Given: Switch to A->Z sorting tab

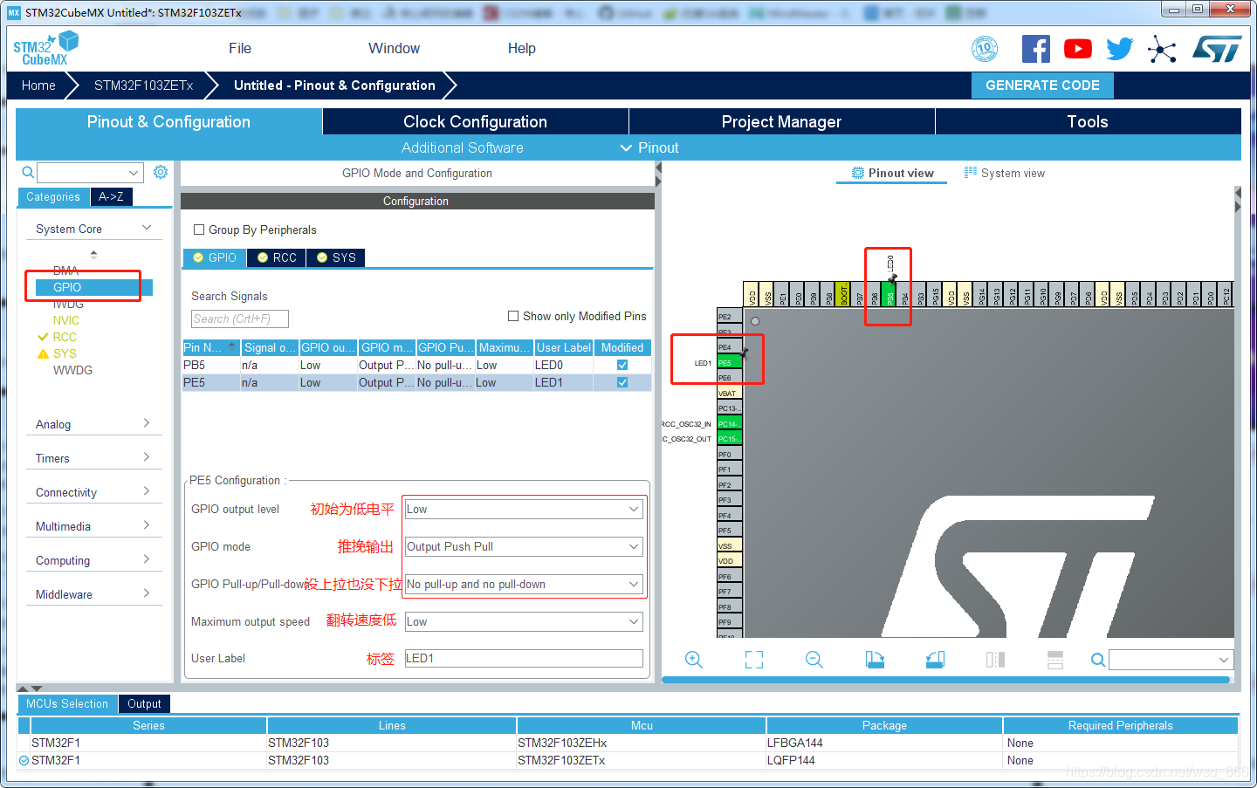Looking at the screenshot, I should click(x=111, y=196).
